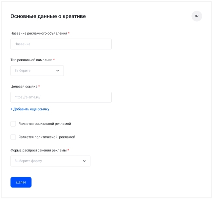Image resolution: width=213 pixels, height=199 pixels.
Task: Click the 'Выберите' placeholder in campaign type
Action: click(x=22, y=71)
